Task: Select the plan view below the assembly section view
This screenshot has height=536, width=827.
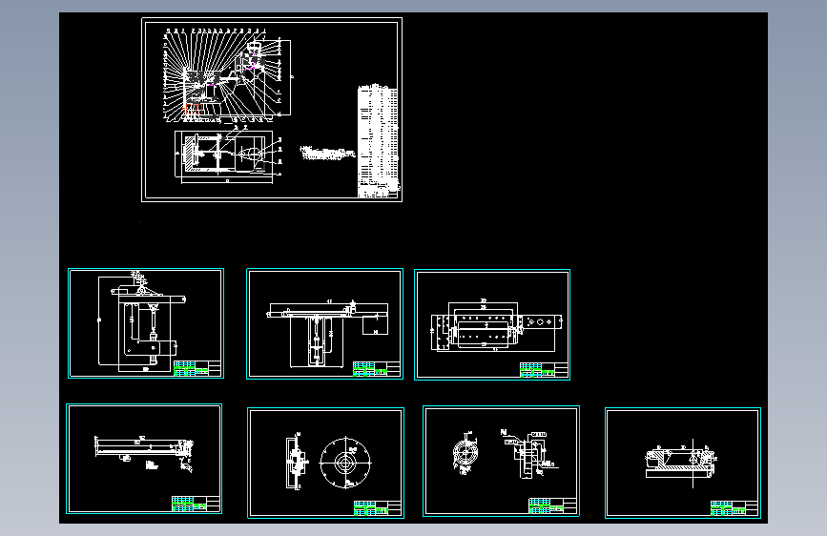Action: (227, 155)
